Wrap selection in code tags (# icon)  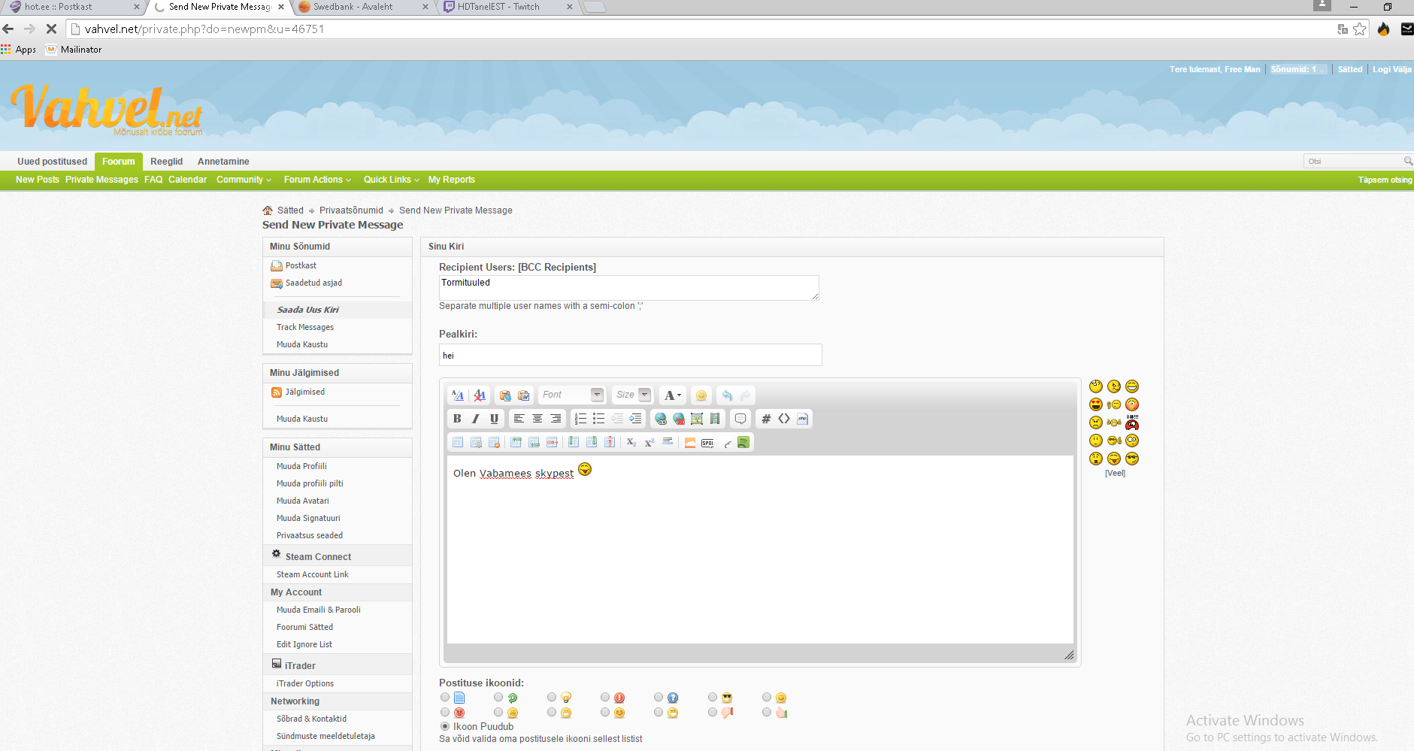(766, 419)
